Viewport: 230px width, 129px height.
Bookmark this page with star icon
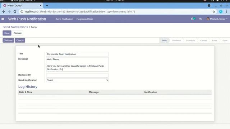tap(214, 11)
